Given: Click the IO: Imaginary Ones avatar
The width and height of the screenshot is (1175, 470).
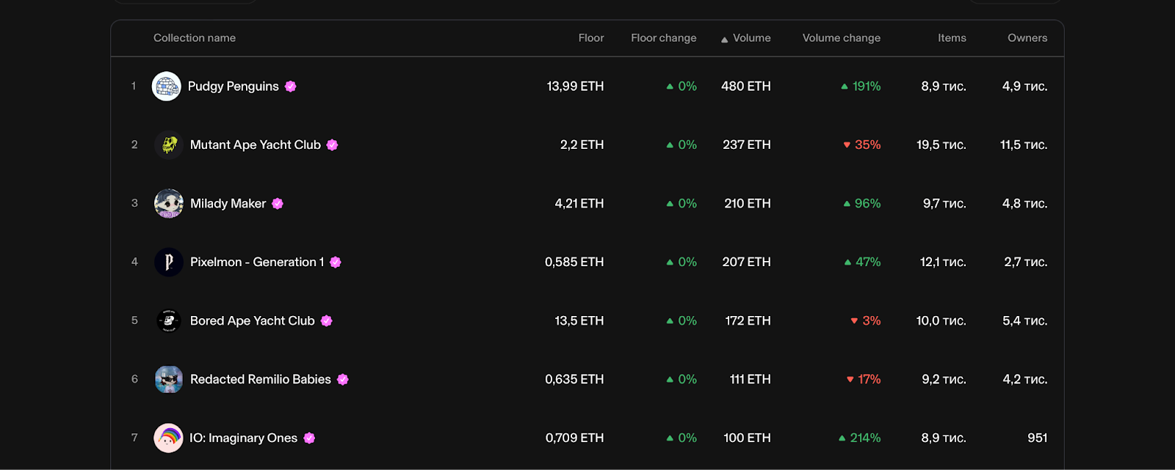Looking at the screenshot, I should click(x=168, y=438).
